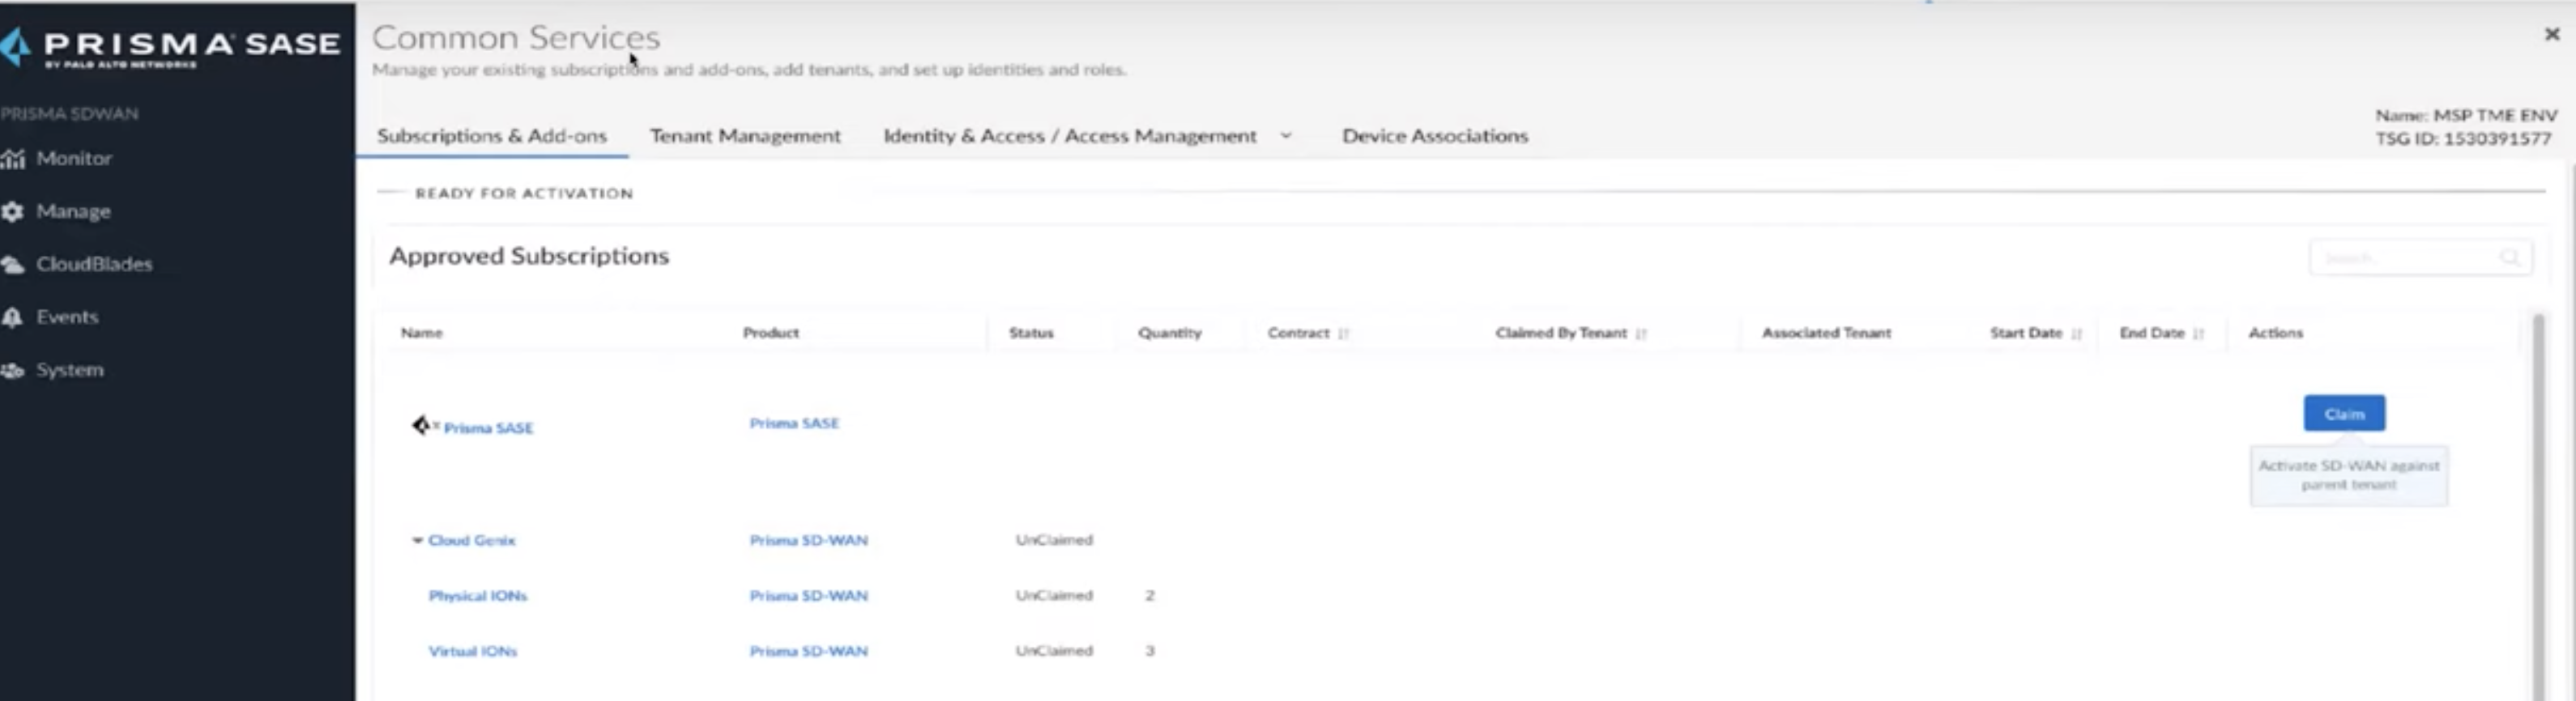Open the Virtual IONs link
The height and width of the screenshot is (701, 2576).
click(473, 651)
